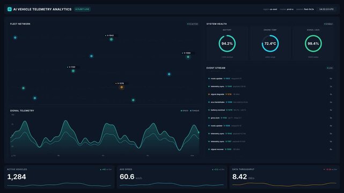The image size is (344, 193).
Task: Click the status dot beside gnss.lock
Action: coord(209,118)
